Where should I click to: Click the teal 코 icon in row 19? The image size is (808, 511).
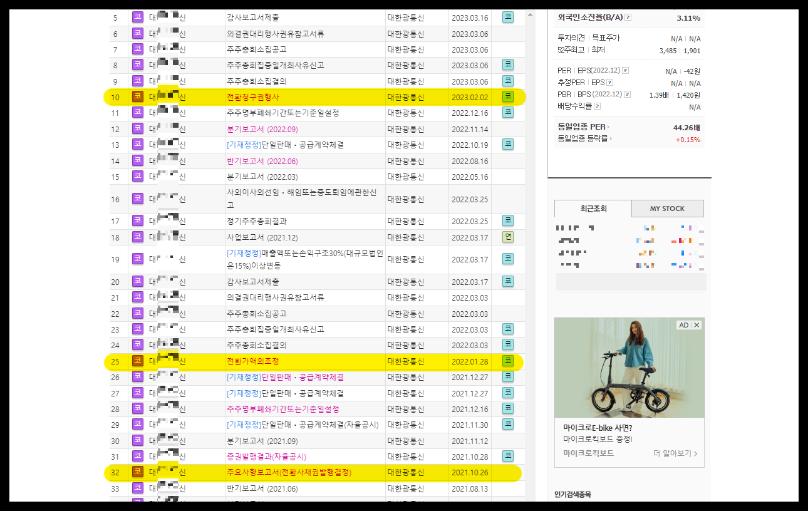(508, 259)
